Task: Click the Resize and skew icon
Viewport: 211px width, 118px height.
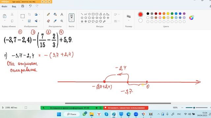Action: point(29,21)
